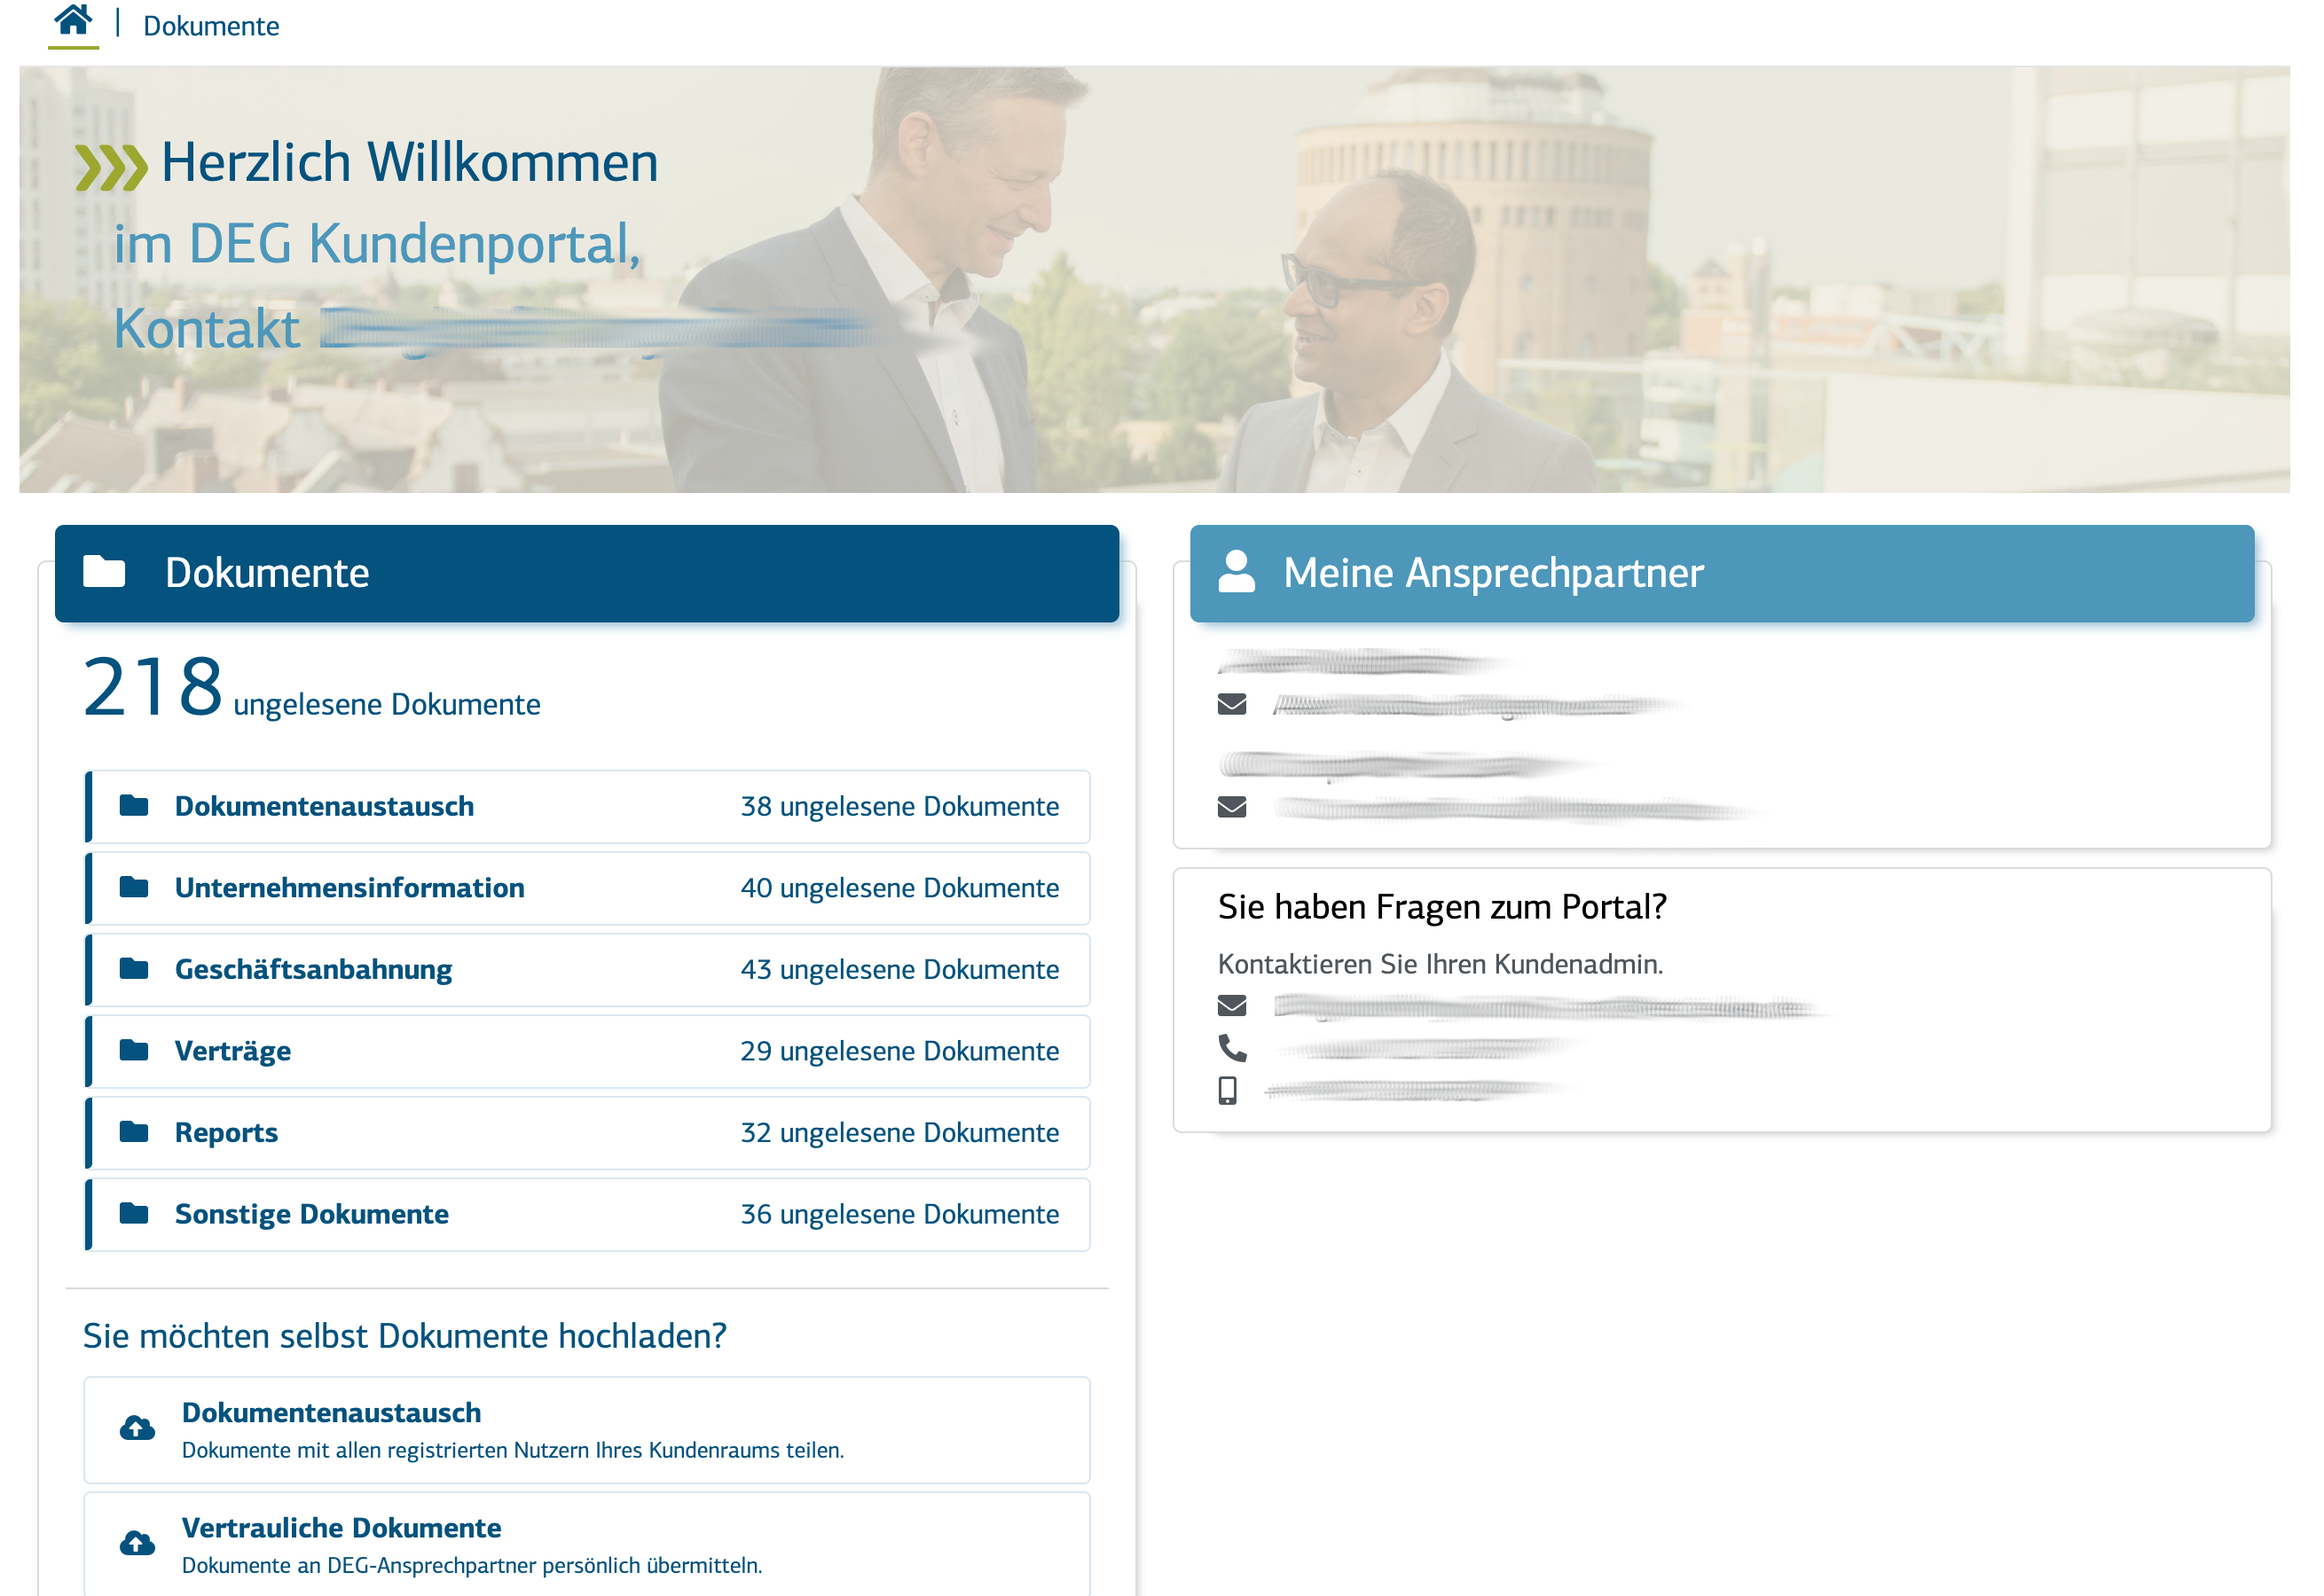Open the Dokumentenaustausch folder row

pos(587,807)
